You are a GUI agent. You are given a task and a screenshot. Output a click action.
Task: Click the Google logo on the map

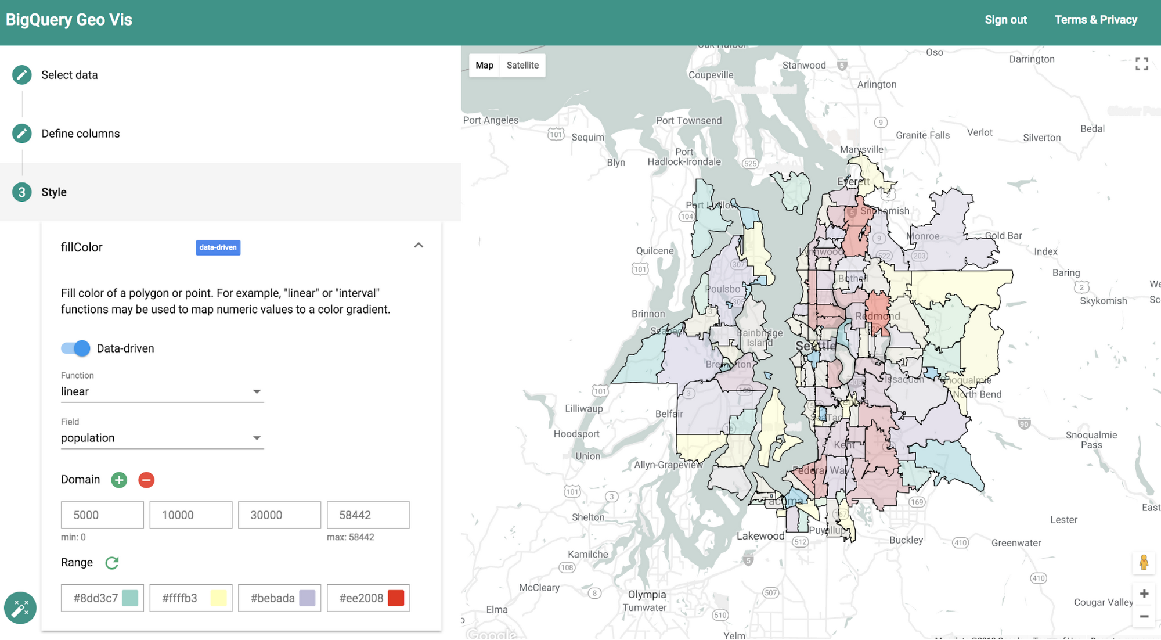pyautogui.click(x=492, y=634)
